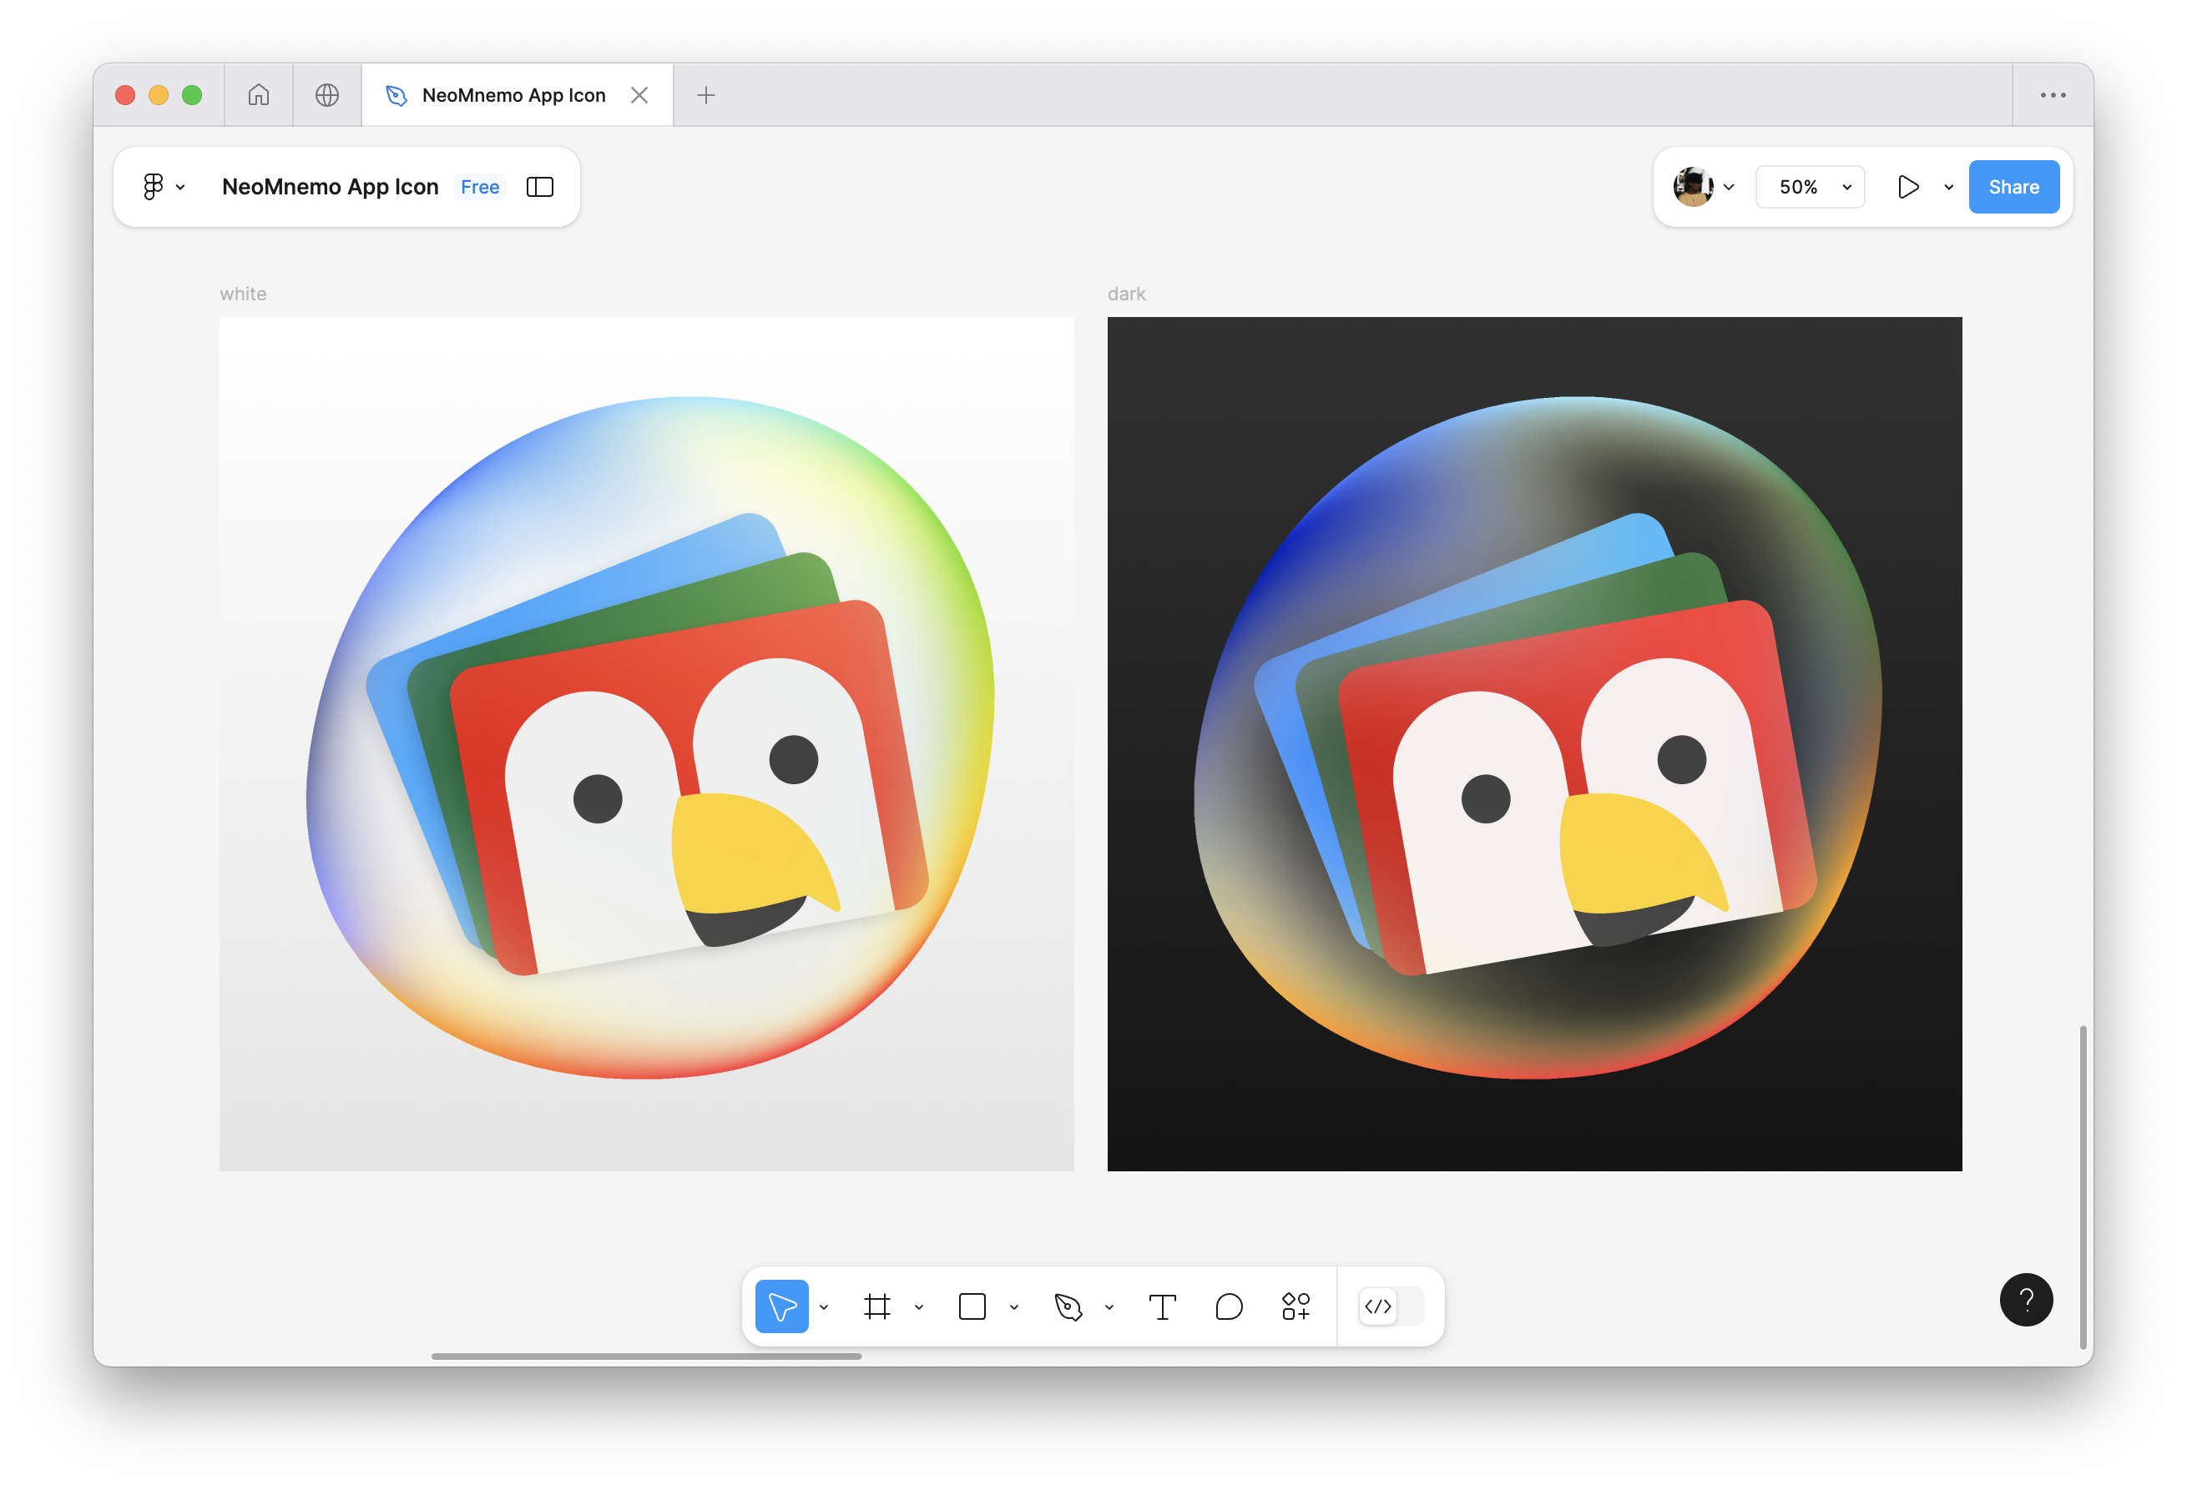
Task: Select the Comment tool
Action: coord(1229,1306)
